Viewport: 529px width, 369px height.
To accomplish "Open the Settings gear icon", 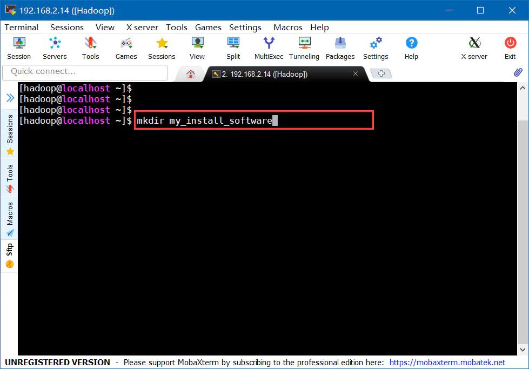I will coord(376,48).
